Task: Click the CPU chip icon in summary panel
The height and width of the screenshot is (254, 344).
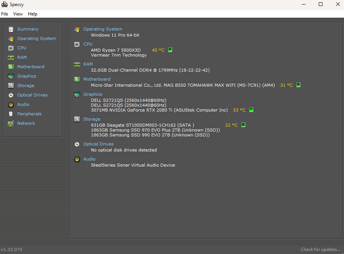Action: tap(77, 44)
